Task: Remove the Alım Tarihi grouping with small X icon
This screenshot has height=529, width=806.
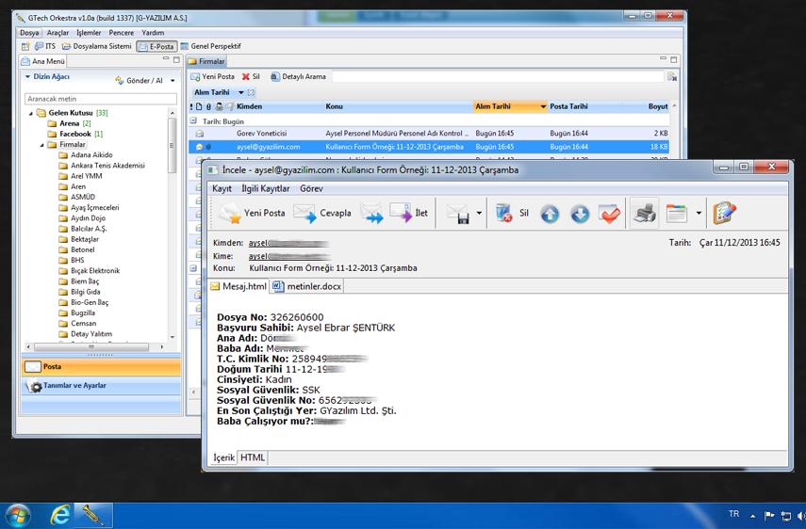Action: click(x=251, y=92)
